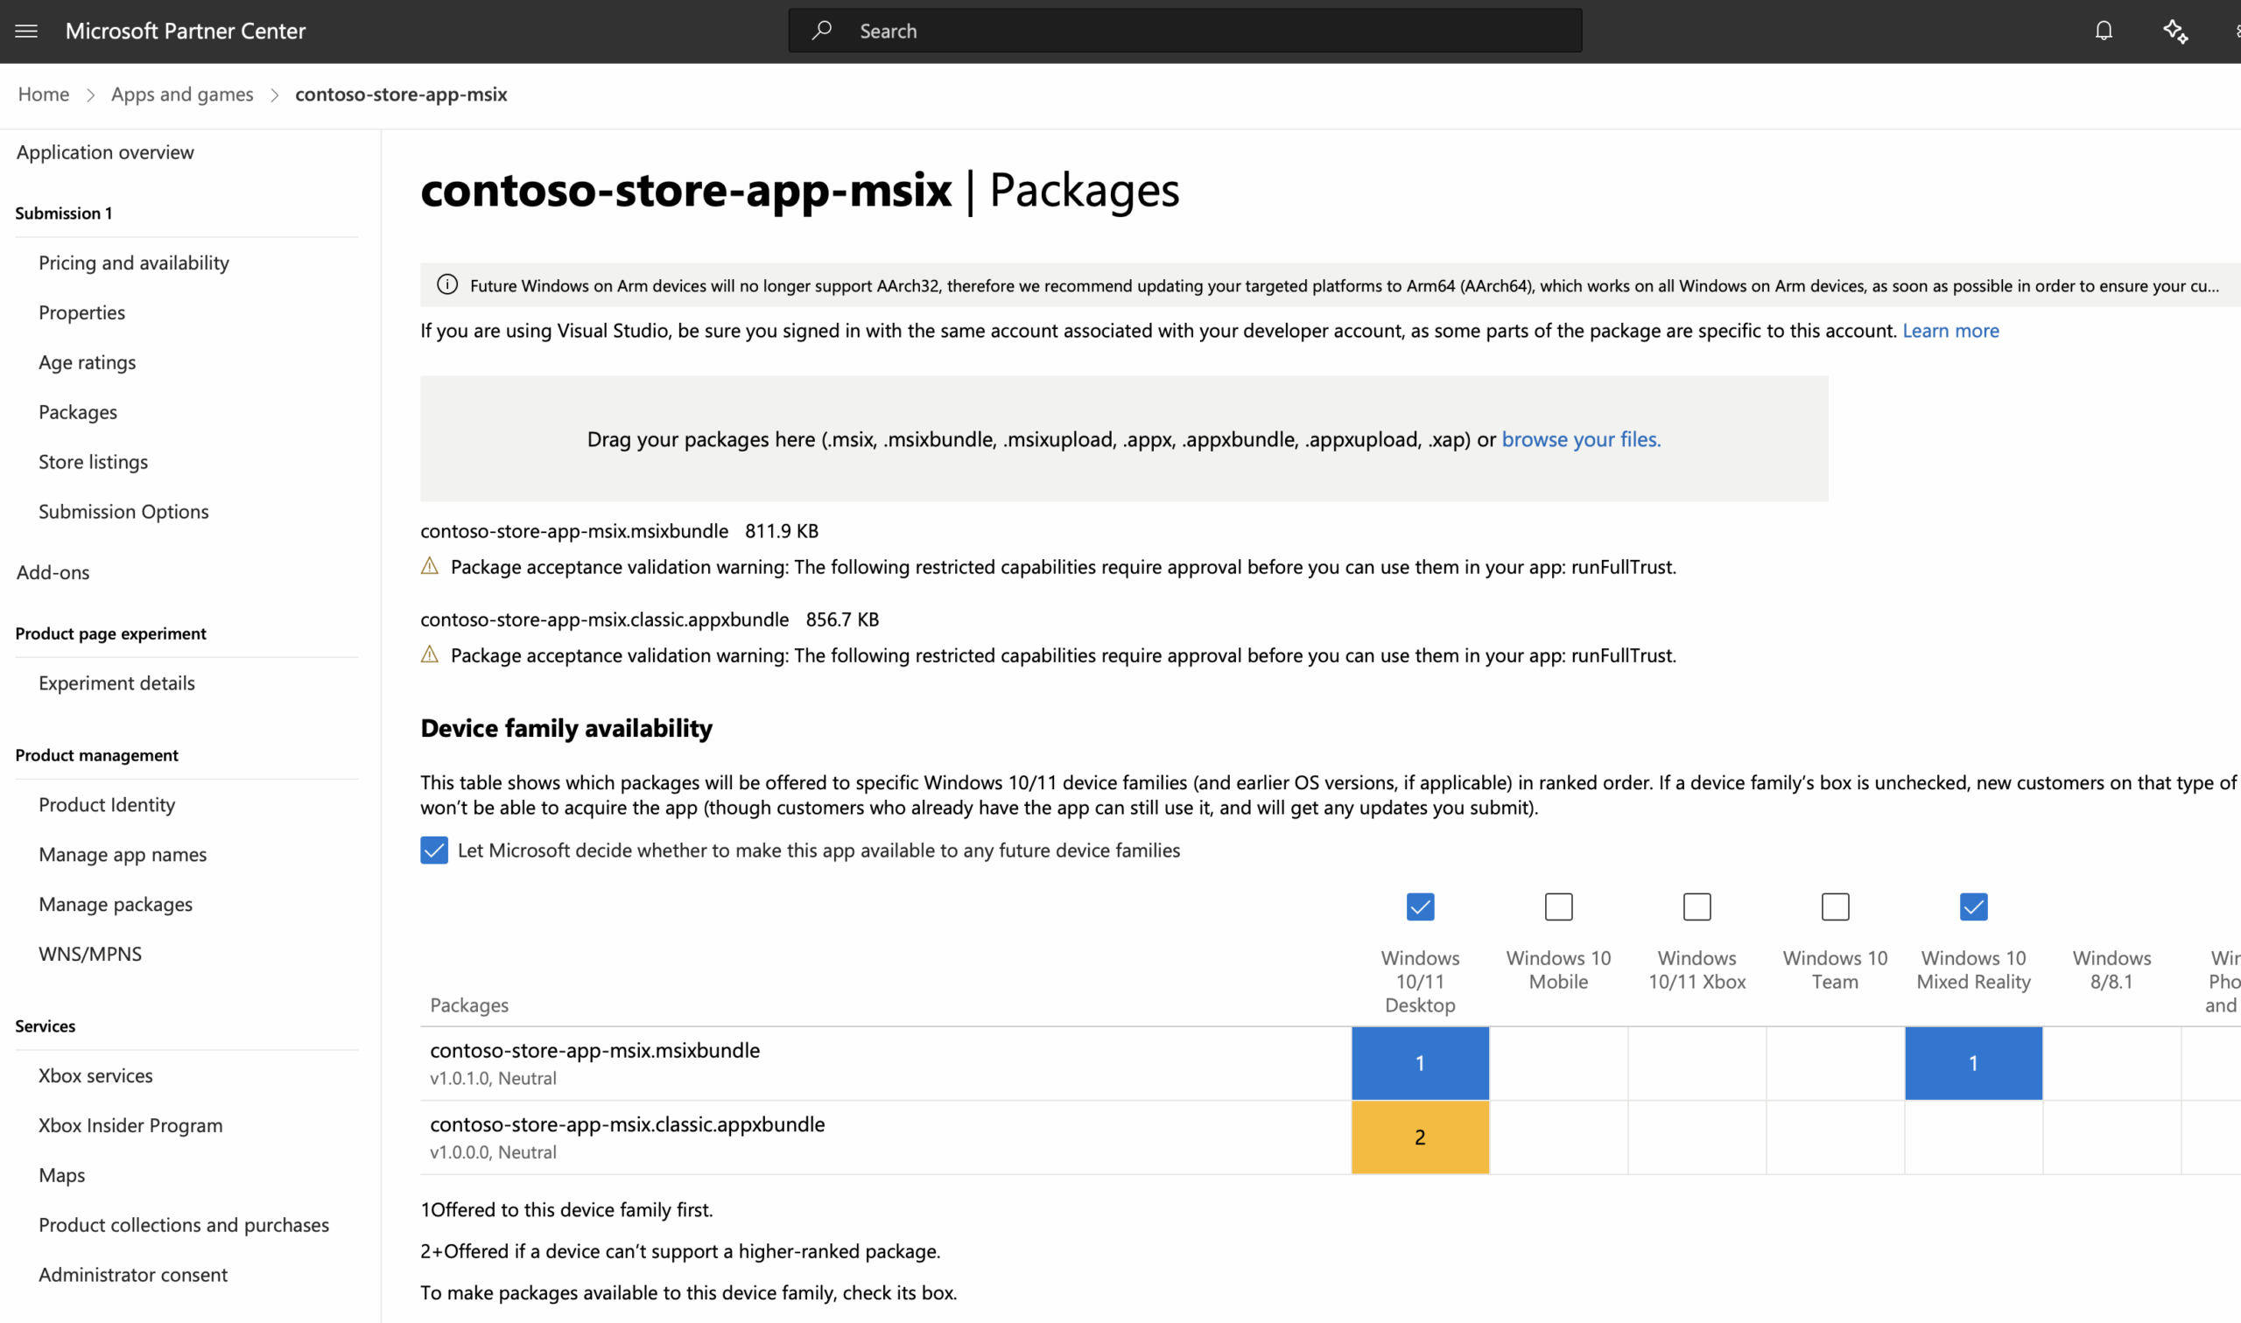Screen dimensions: 2241x1323
Task: Collapse the Product management section
Action: pos(95,754)
